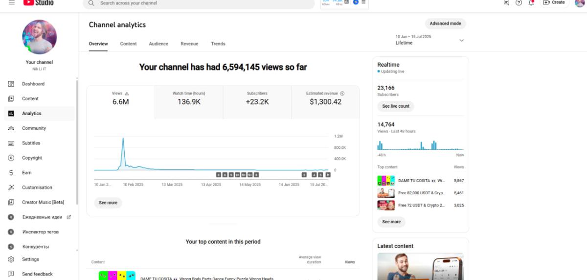The width and height of the screenshot is (587, 280).
Task: Click the clock icon beside Estimated revenue
Action: point(342,93)
